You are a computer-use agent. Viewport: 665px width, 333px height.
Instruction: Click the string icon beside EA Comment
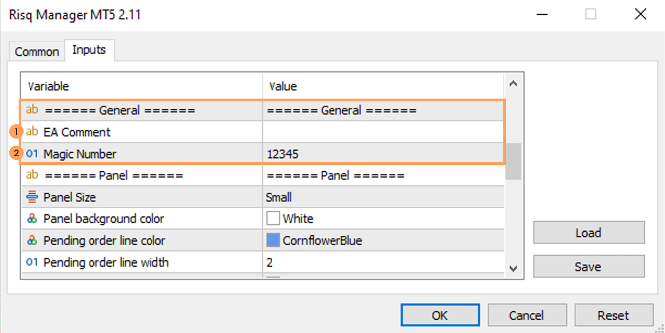(32, 132)
